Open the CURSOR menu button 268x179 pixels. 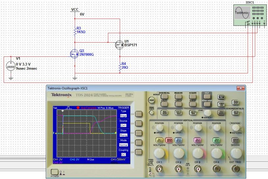pos(178,104)
